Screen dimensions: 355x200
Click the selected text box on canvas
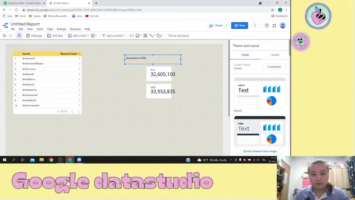coord(153,59)
